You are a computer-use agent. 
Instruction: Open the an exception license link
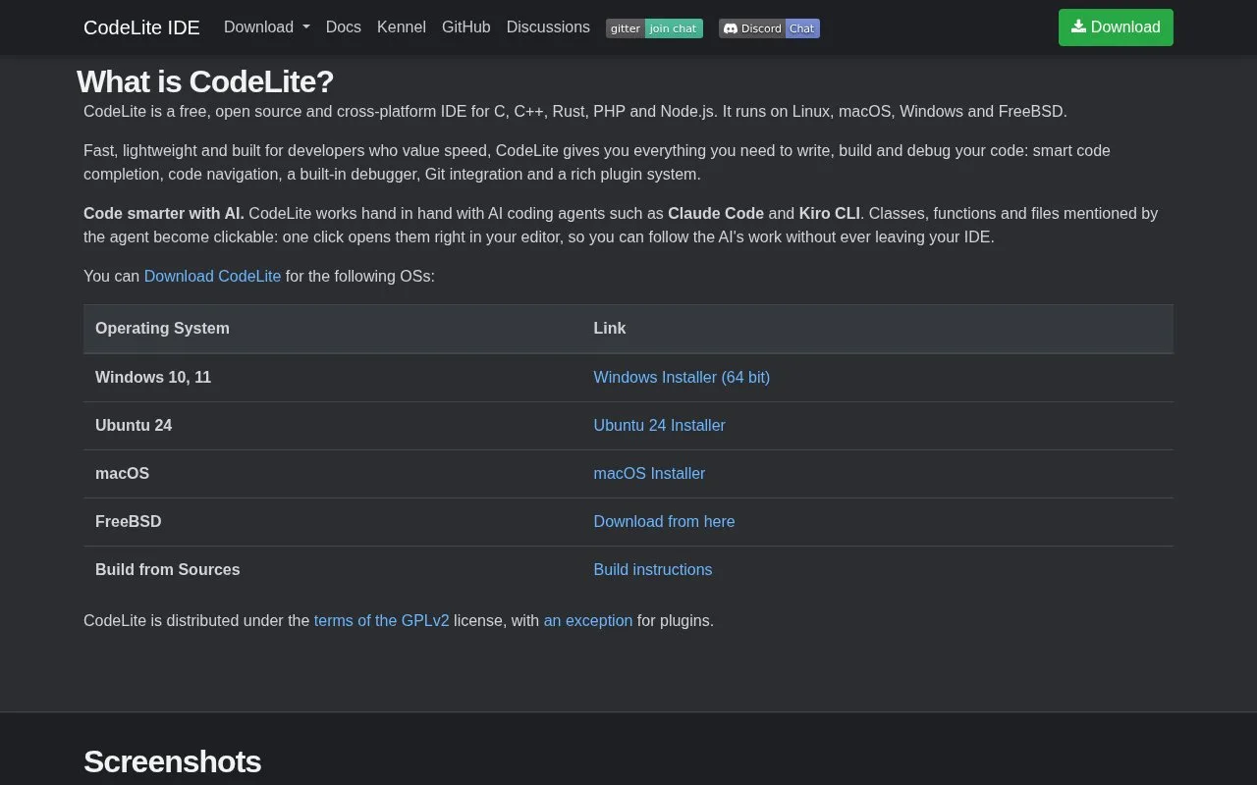(x=588, y=620)
